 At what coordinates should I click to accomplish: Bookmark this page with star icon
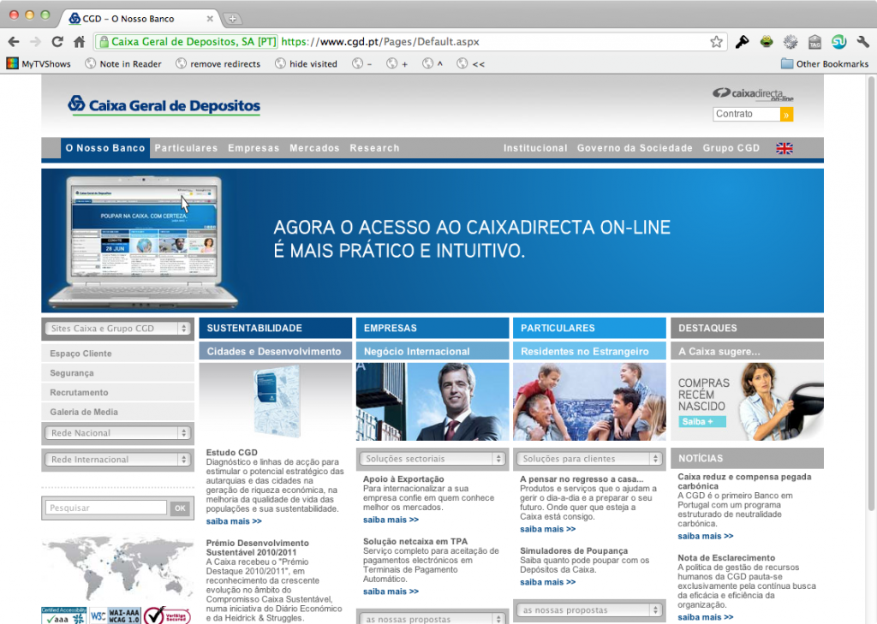[x=716, y=41]
